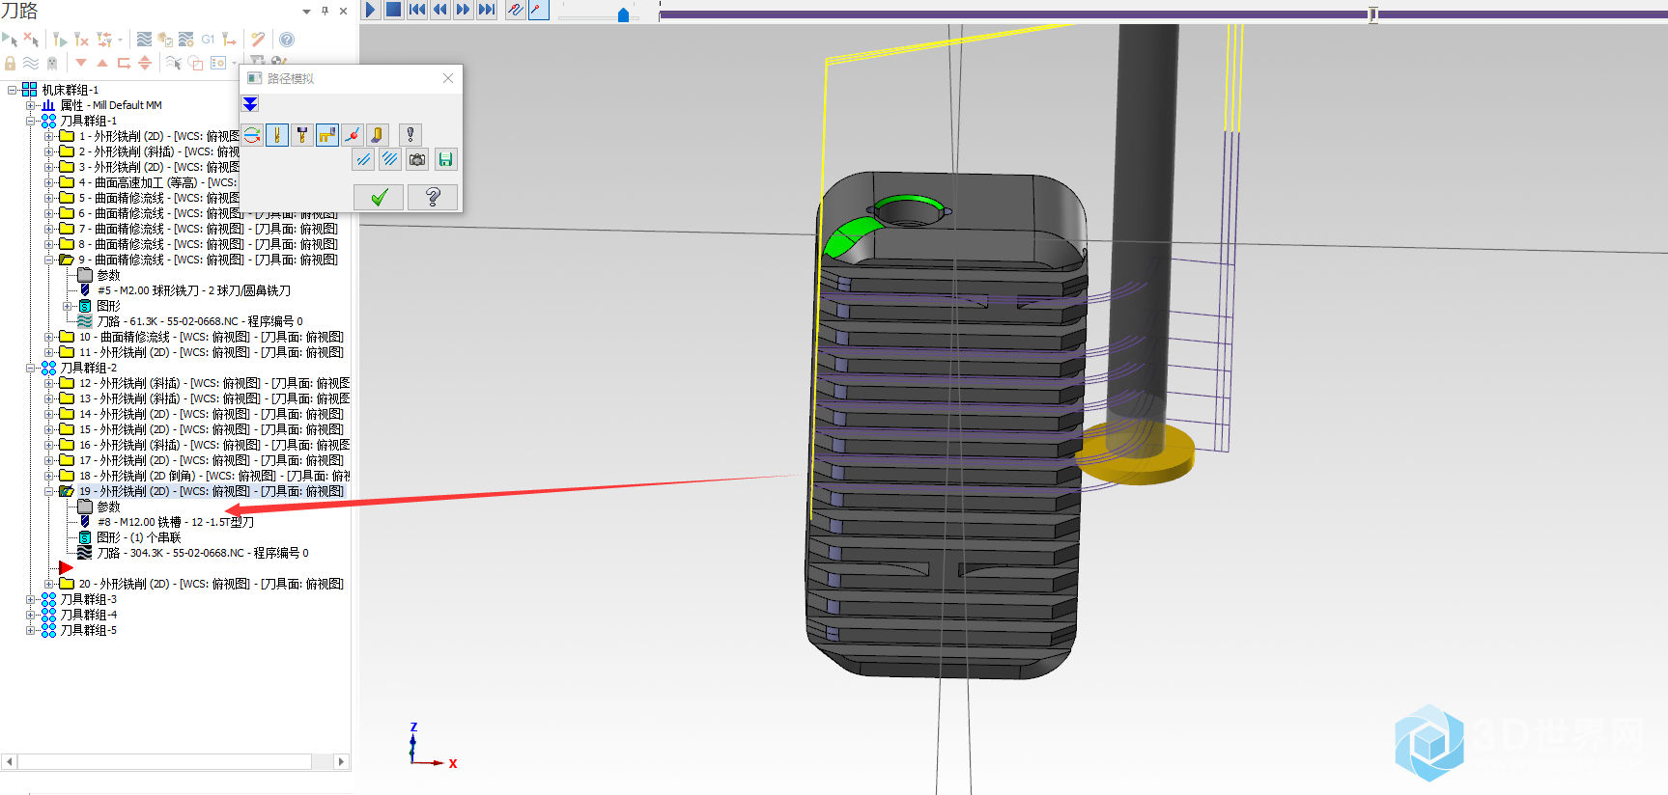Toggle tool holder display in backplot
Image resolution: width=1668 pixels, height=795 pixels.
pyautogui.click(x=302, y=135)
